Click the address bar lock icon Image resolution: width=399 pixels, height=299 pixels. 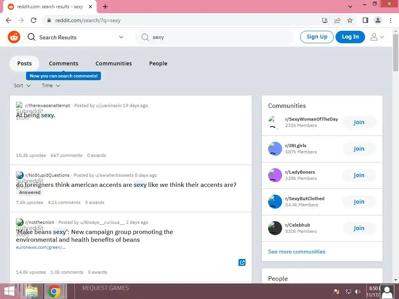[x=49, y=20]
